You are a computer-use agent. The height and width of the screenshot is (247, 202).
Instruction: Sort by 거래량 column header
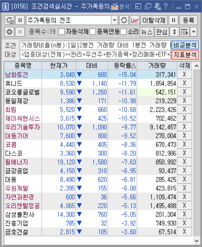point(157,66)
